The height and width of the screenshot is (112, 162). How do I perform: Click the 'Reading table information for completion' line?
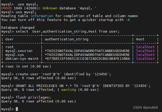(69, 16)
